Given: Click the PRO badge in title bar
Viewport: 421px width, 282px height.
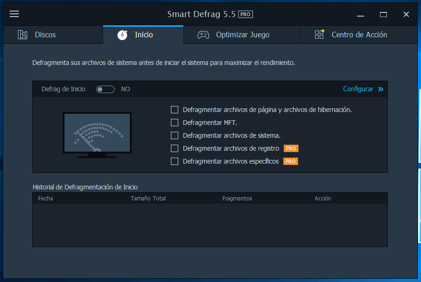Looking at the screenshot, I should click(246, 14).
